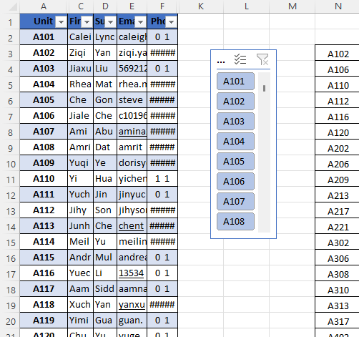Screen dimensions: 359x337
Task: Click email cell 'meilin'
Action: (132, 242)
